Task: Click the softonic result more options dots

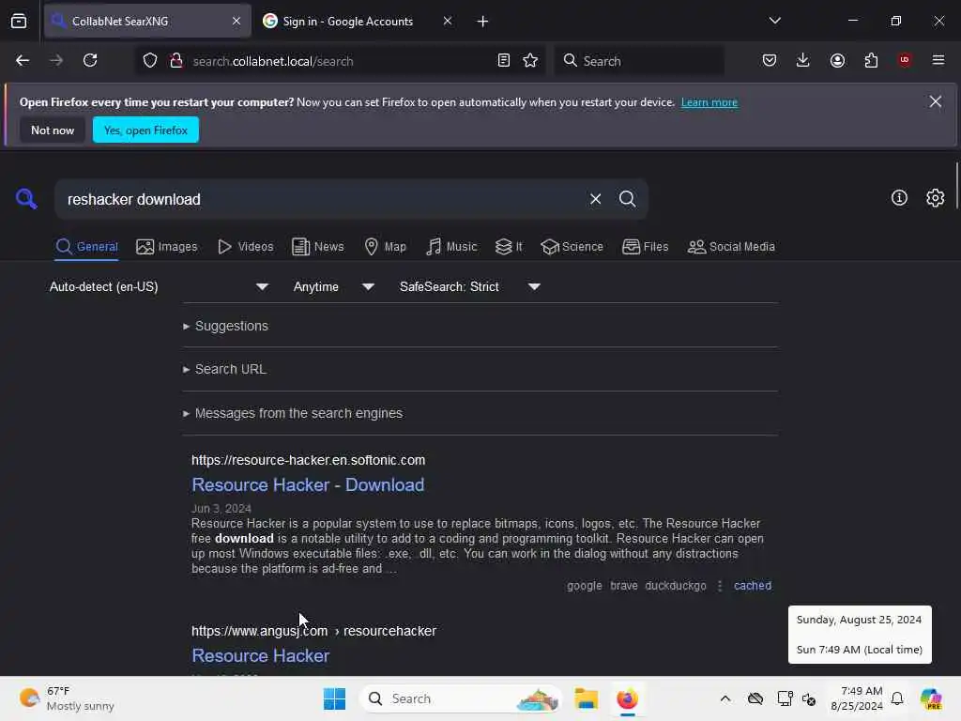Action: (720, 586)
